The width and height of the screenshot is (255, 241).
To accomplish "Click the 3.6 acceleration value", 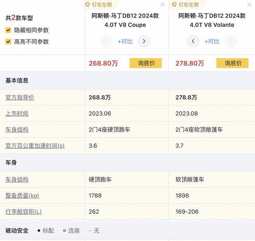I will (93, 146).
